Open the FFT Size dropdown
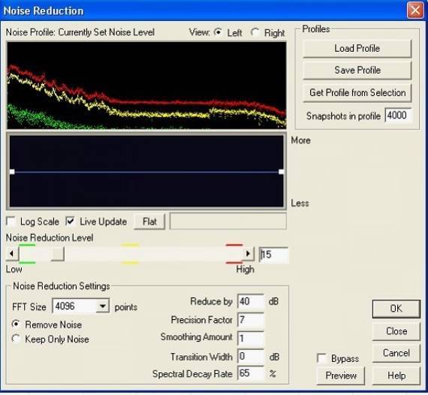The width and height of the screenshot is (428, 395). click(x=103, y=306)
